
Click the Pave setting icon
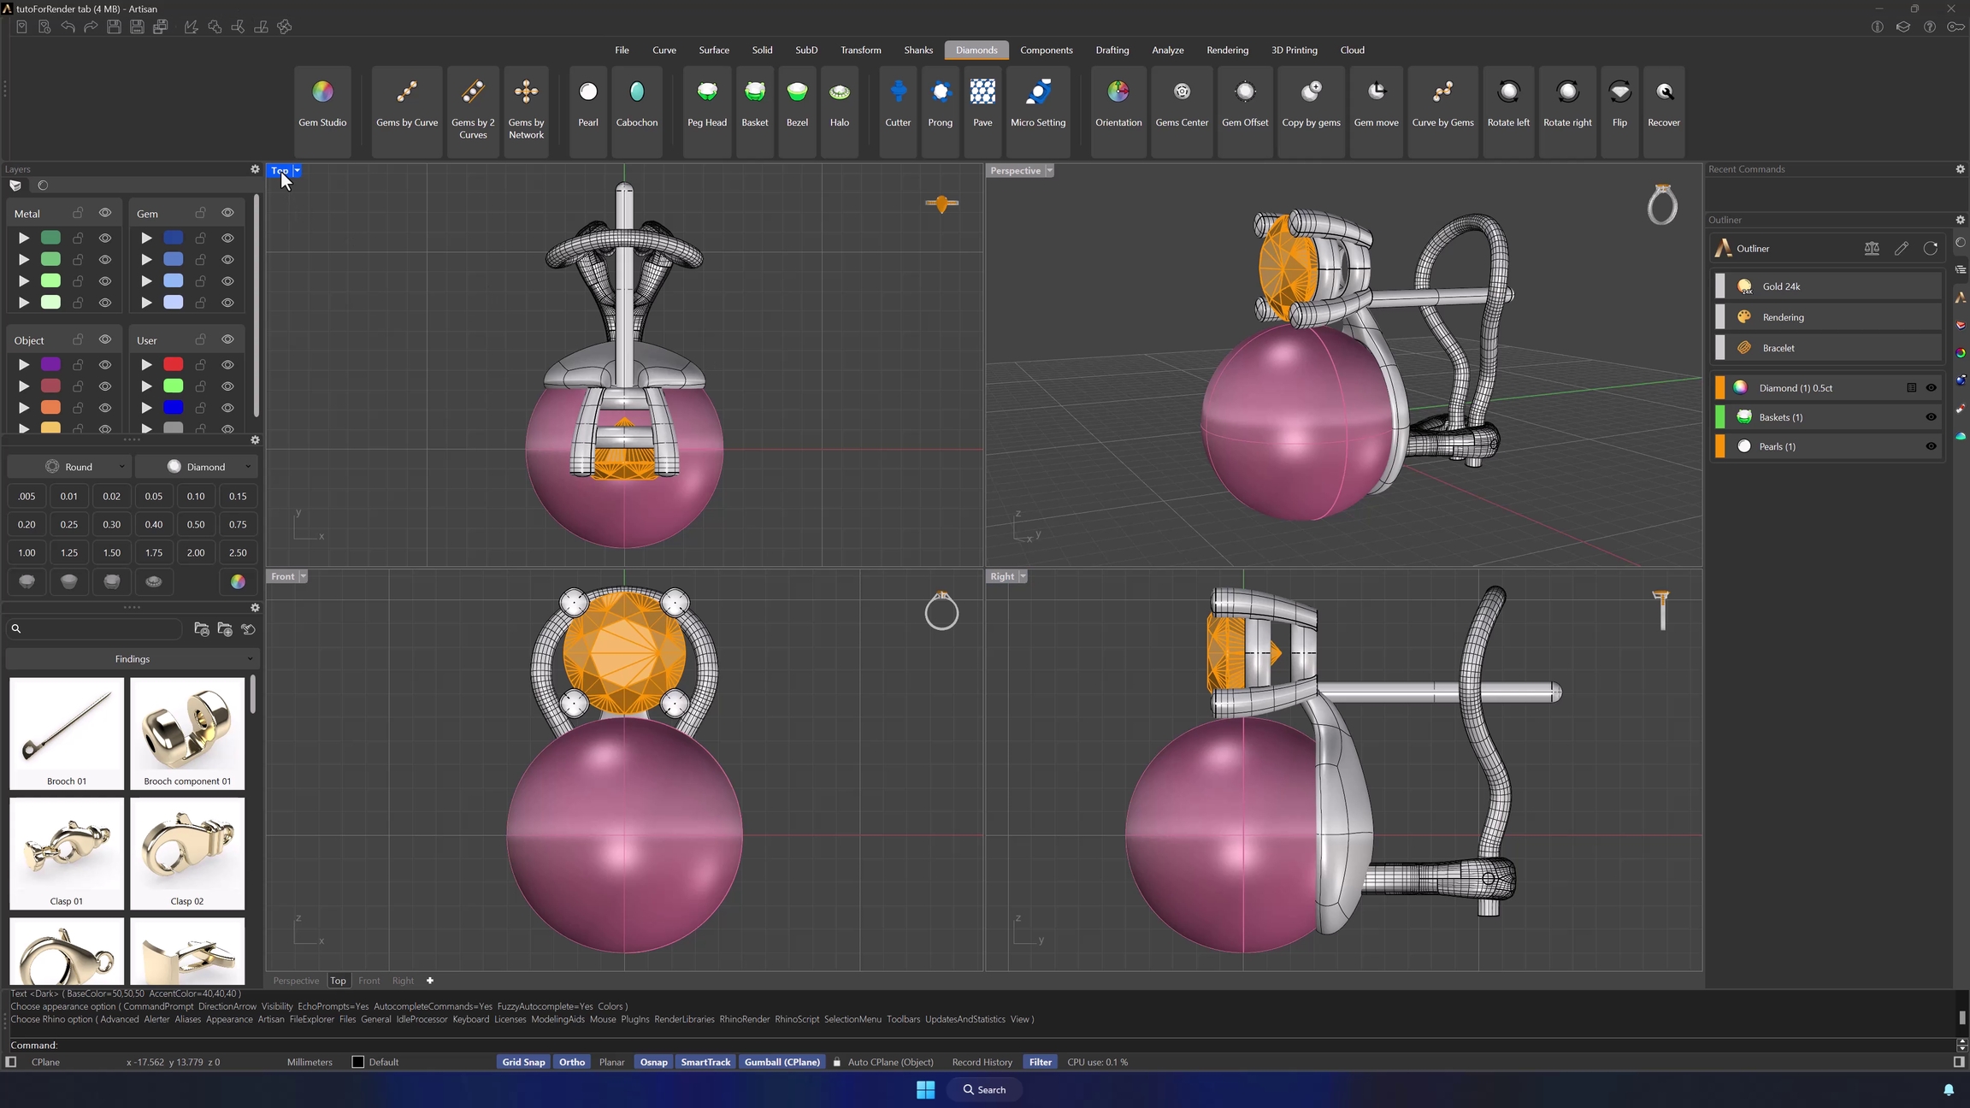[982, 102]
